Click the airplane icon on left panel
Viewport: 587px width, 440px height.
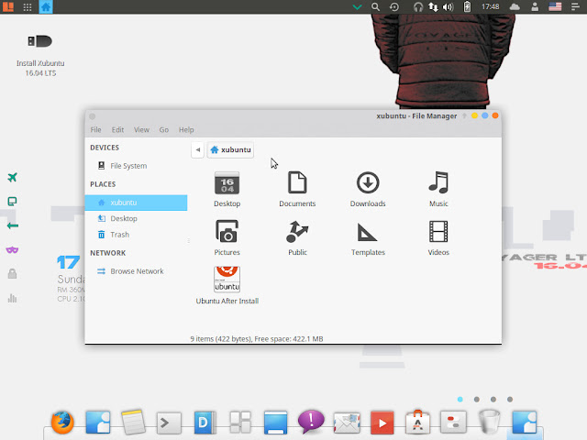[x=12, y=177]
